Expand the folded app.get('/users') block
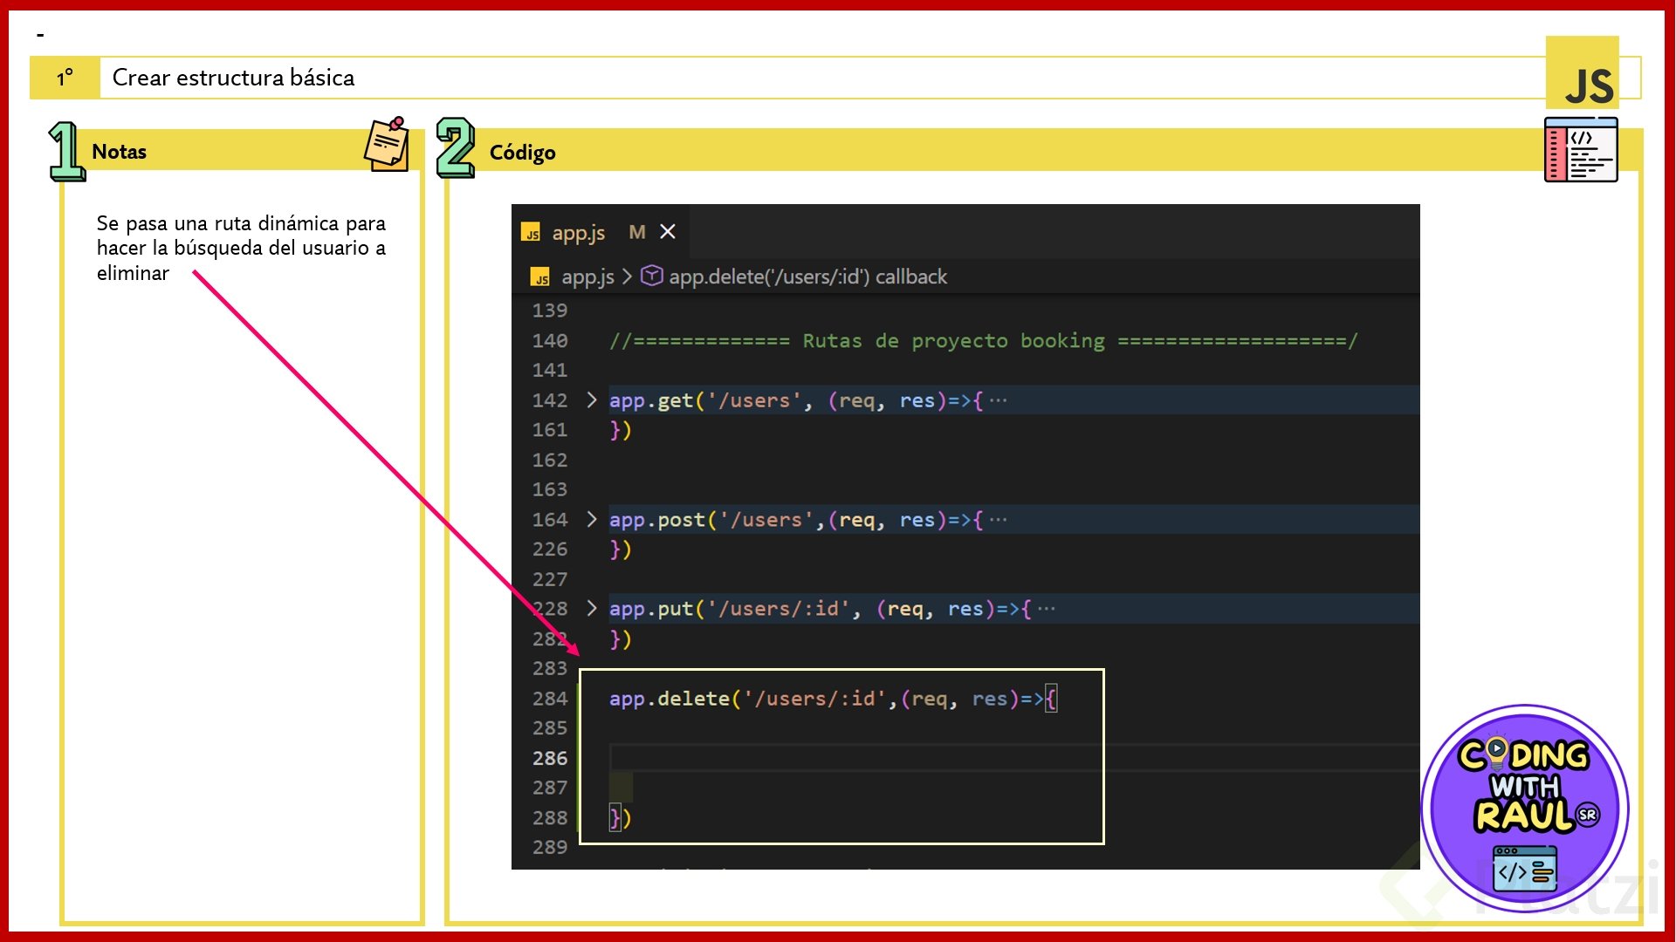1676x942 pixels. coord(592,400)
